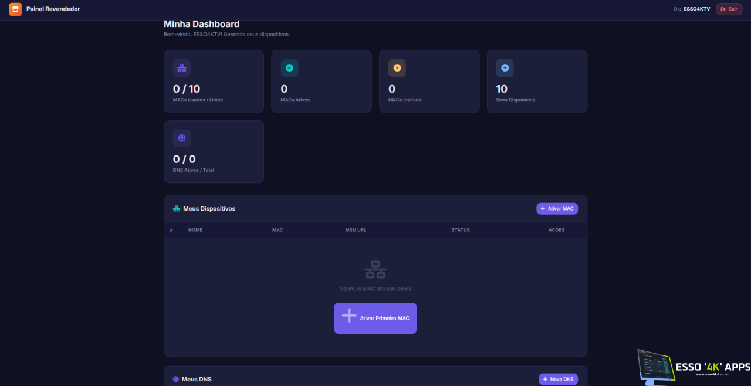
Task: Click the STATUS column header
Action: click(x=461, y=230)
